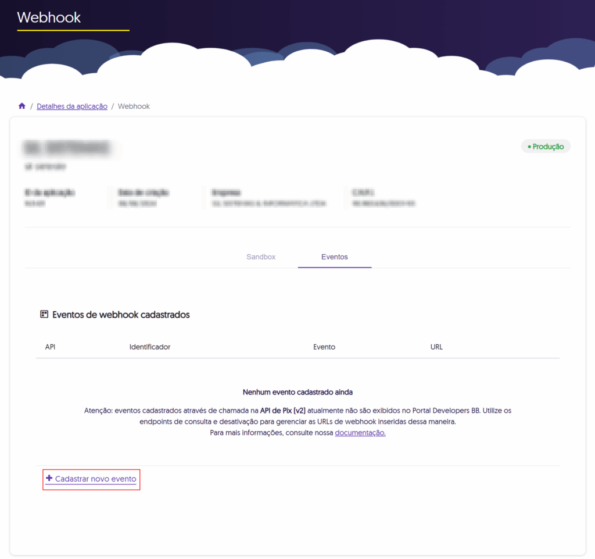This screenshot has width=595, height=559.
Task: Click the Identificador column header
Action: click(150, 347)
